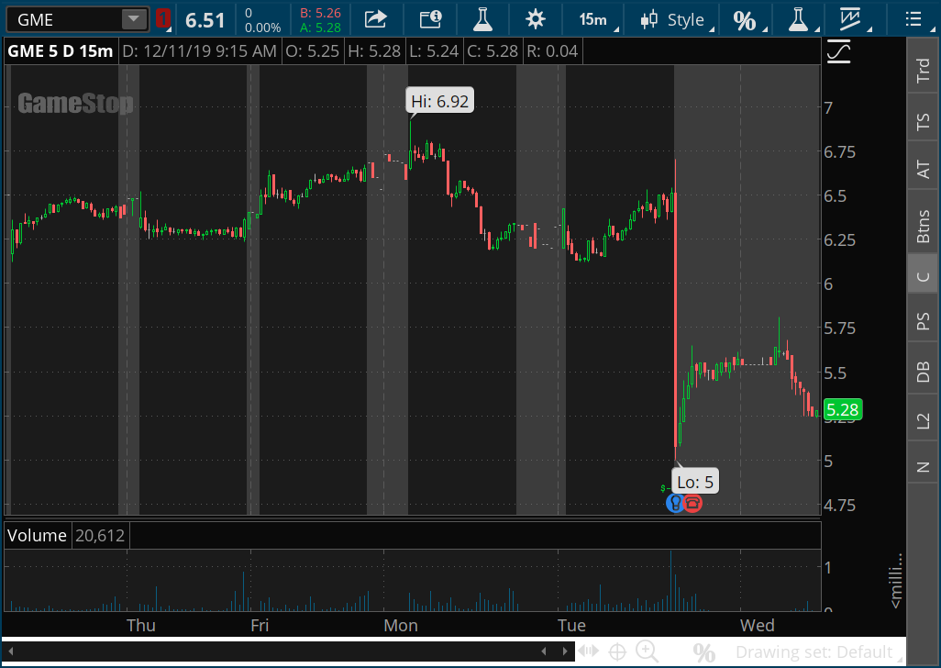Click the green dollar dividend marker
The height and width of the screenshot is (668, 941).
(x=664, y=488)
